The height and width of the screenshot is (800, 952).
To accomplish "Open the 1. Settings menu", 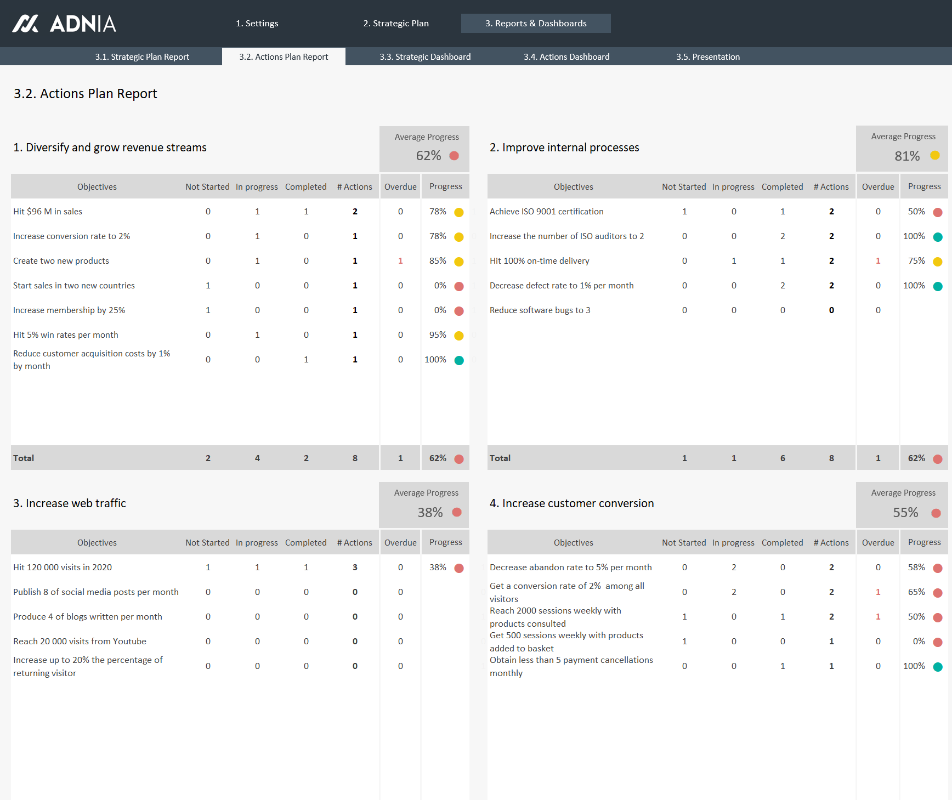I will point(257,23).
